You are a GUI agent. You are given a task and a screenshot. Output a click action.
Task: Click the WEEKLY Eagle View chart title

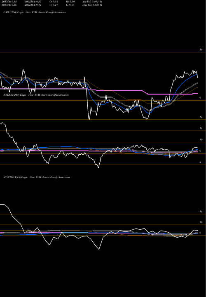[x=36, y=95]
